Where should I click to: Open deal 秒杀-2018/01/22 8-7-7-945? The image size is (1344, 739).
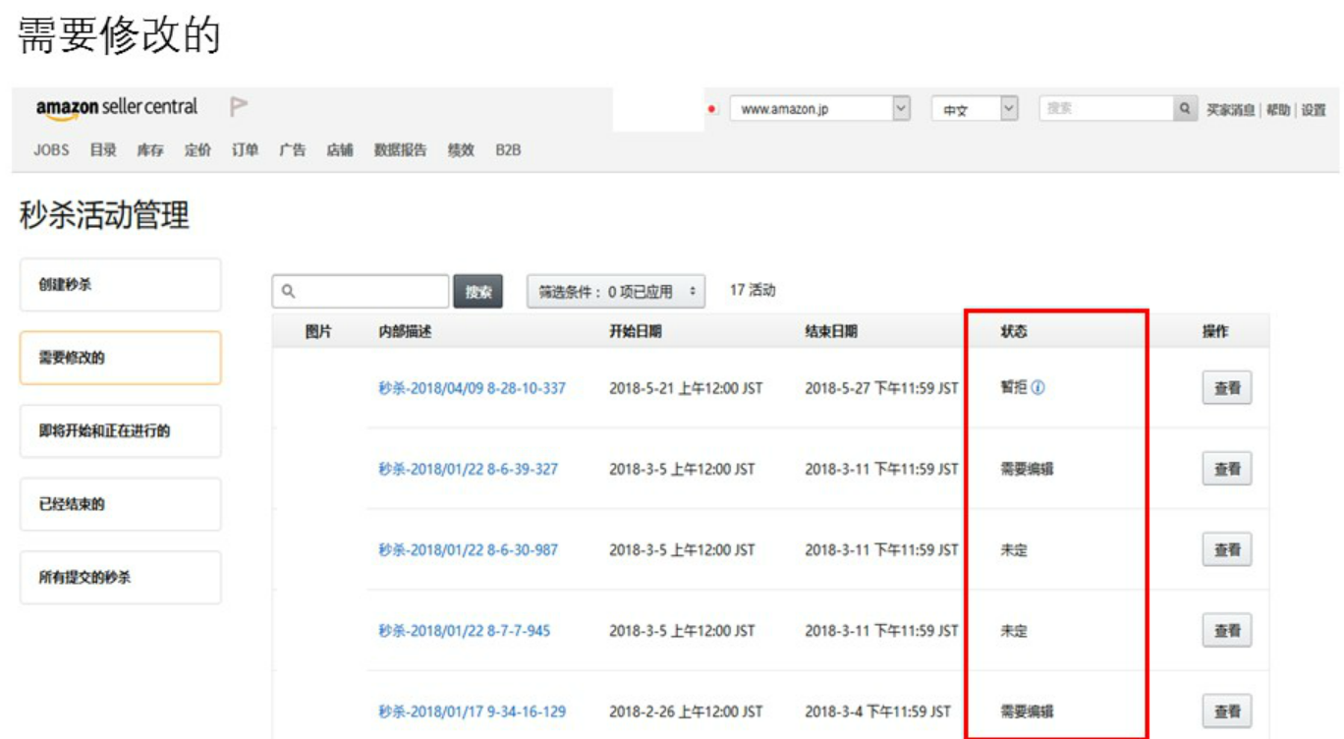pyautogui.click(x=464, y=630)
